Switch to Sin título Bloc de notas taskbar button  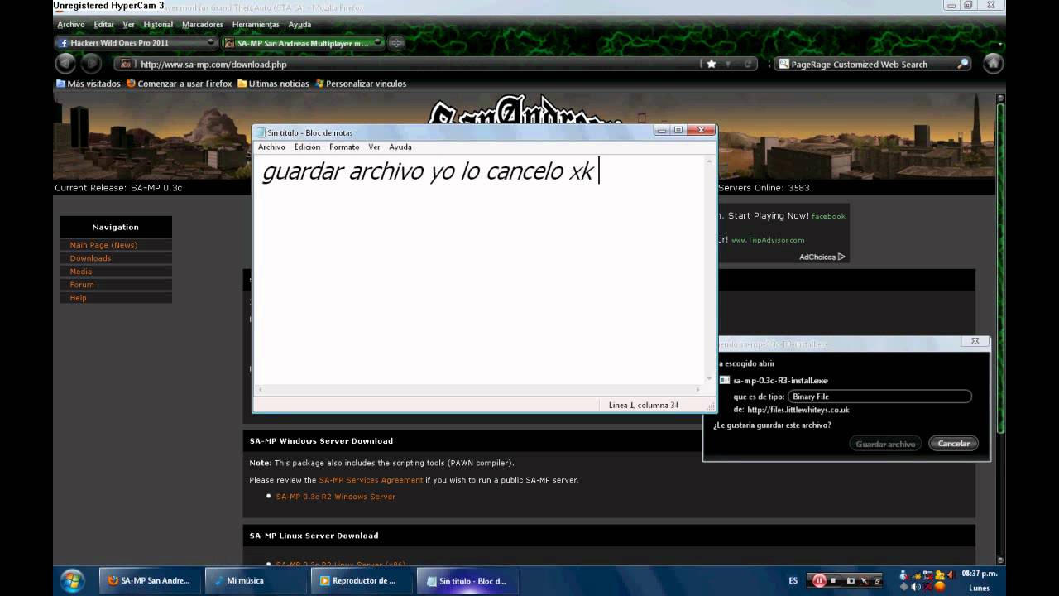pyautogui.click(x=469, y=581)
